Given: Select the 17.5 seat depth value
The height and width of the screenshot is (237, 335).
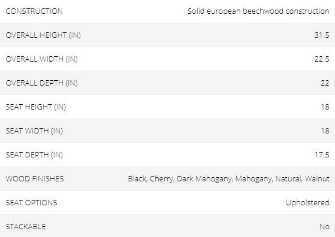Looking at the screenshot, I should click(322, 154).
